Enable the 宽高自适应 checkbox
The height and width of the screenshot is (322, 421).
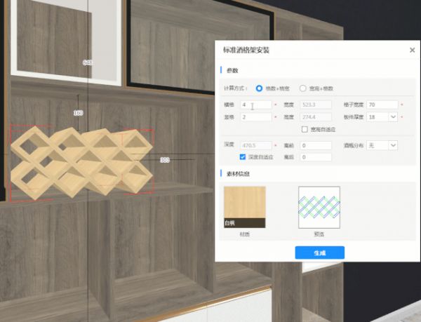click(304, 129)
